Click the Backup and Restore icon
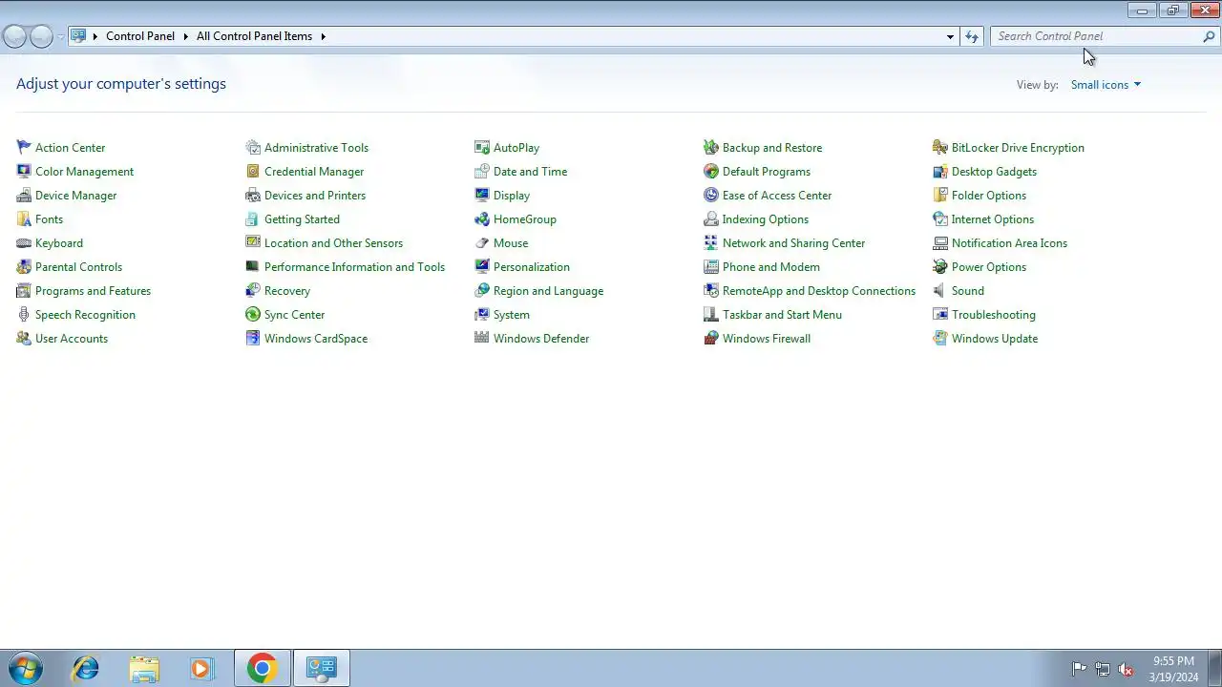Viewport: 1222px width, 687px height. click(711, 147)
